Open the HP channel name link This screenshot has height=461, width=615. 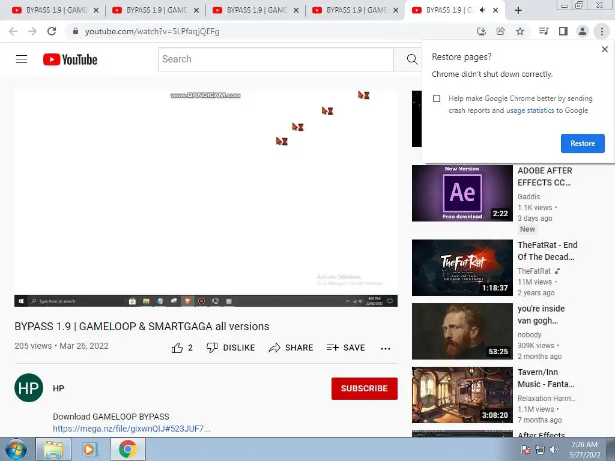click(58, 388)
